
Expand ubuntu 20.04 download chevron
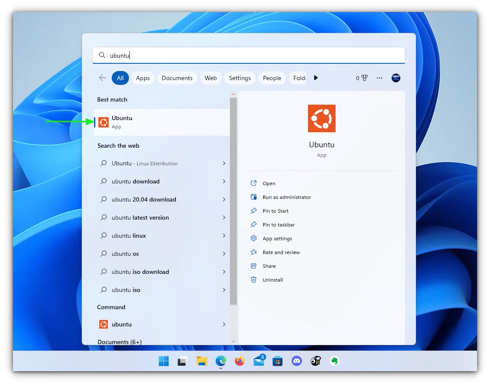[224, 199]
